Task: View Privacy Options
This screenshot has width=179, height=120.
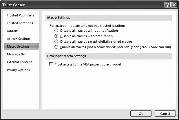Action: (18, 70)
